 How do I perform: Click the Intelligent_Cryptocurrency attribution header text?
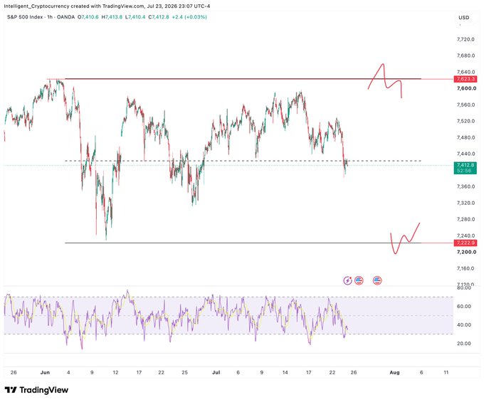[107, 6]
